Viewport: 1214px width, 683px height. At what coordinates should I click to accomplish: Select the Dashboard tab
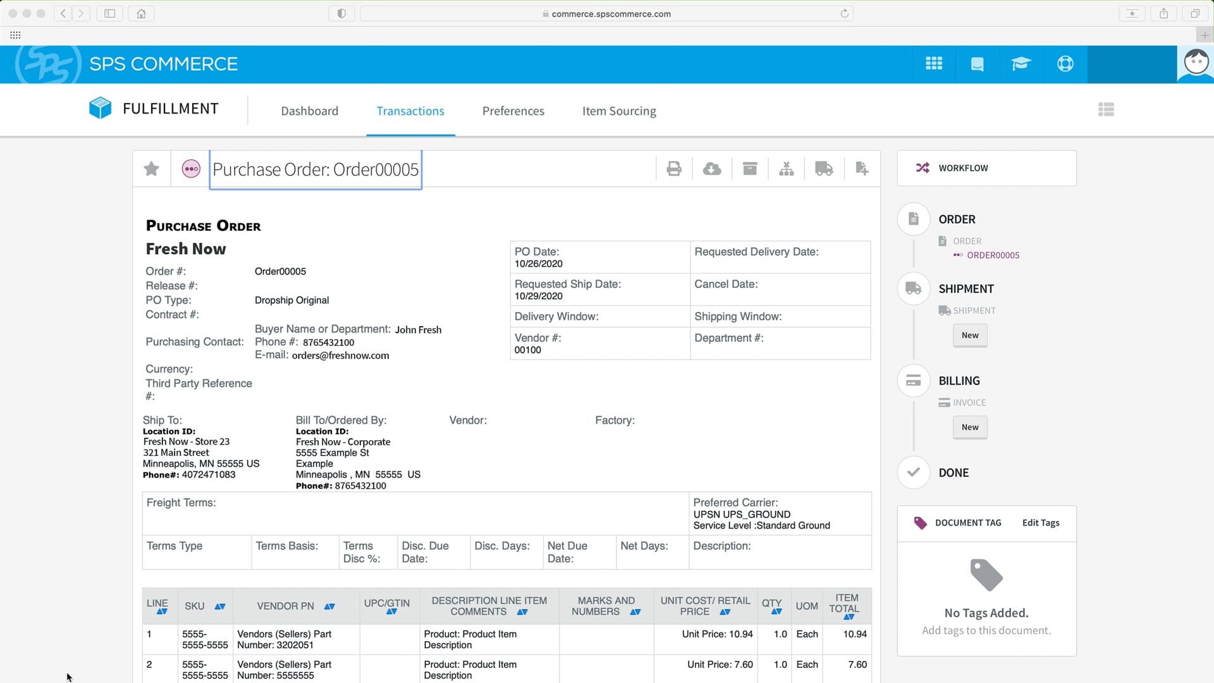309,111
